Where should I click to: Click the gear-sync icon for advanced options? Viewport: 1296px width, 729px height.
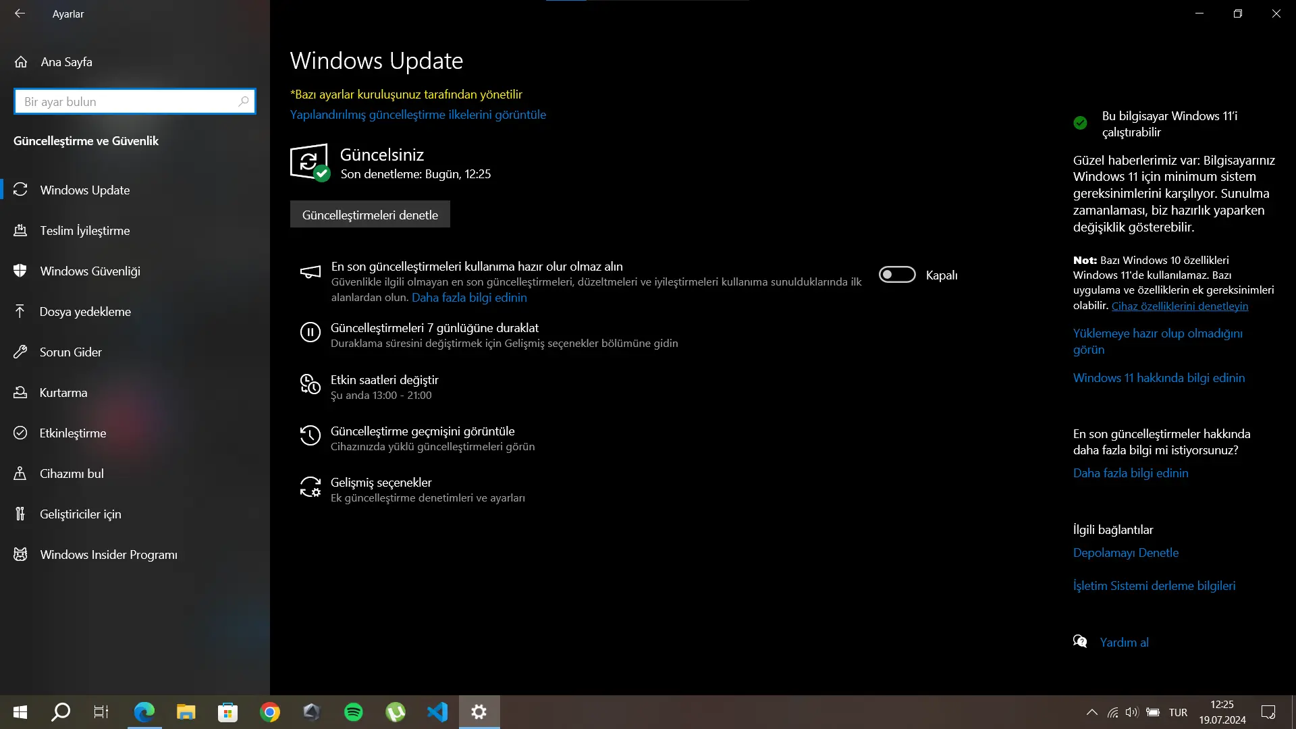(310, 487)
